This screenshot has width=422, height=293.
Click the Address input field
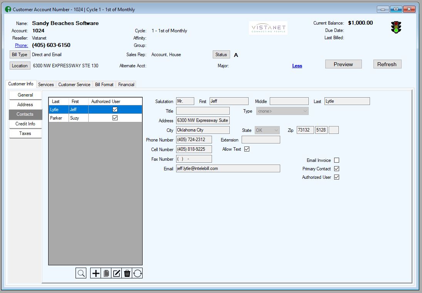point(203,121)
